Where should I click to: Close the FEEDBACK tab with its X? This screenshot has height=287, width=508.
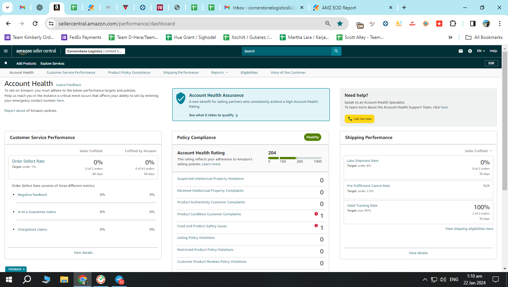24,269
